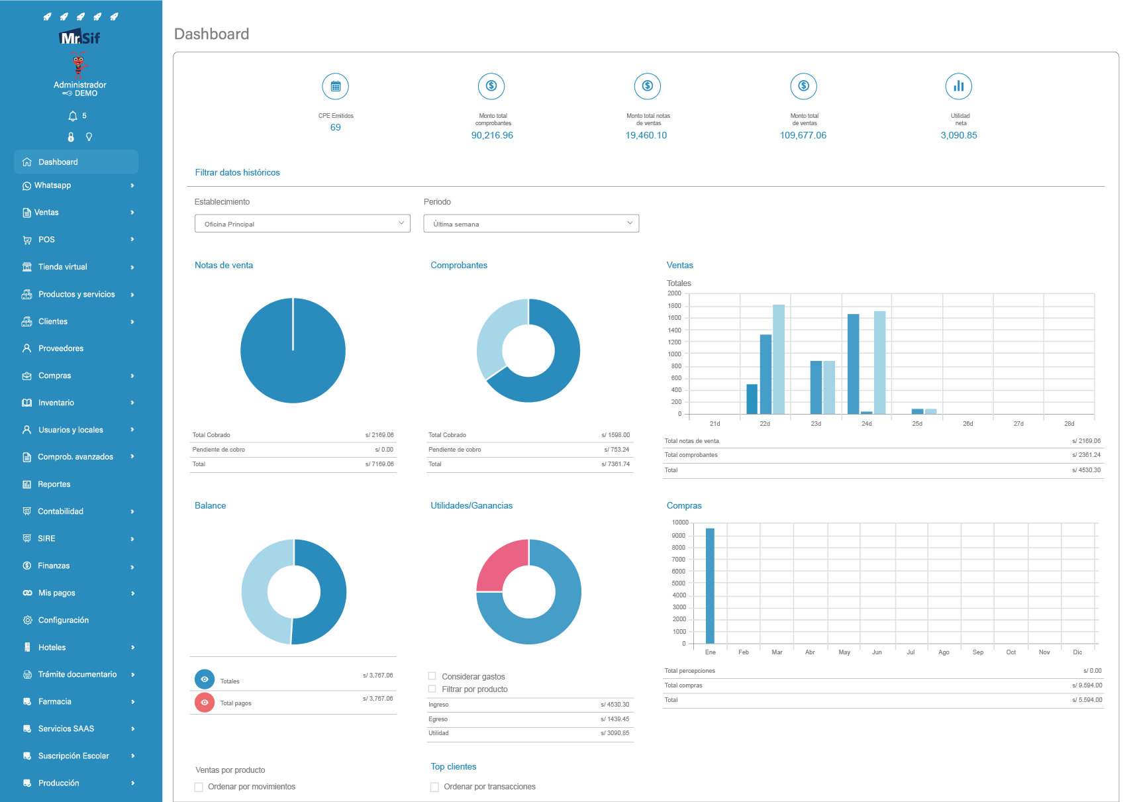Click the Whatsapp icon in sidebar
1133x802 pixels.
27,186
